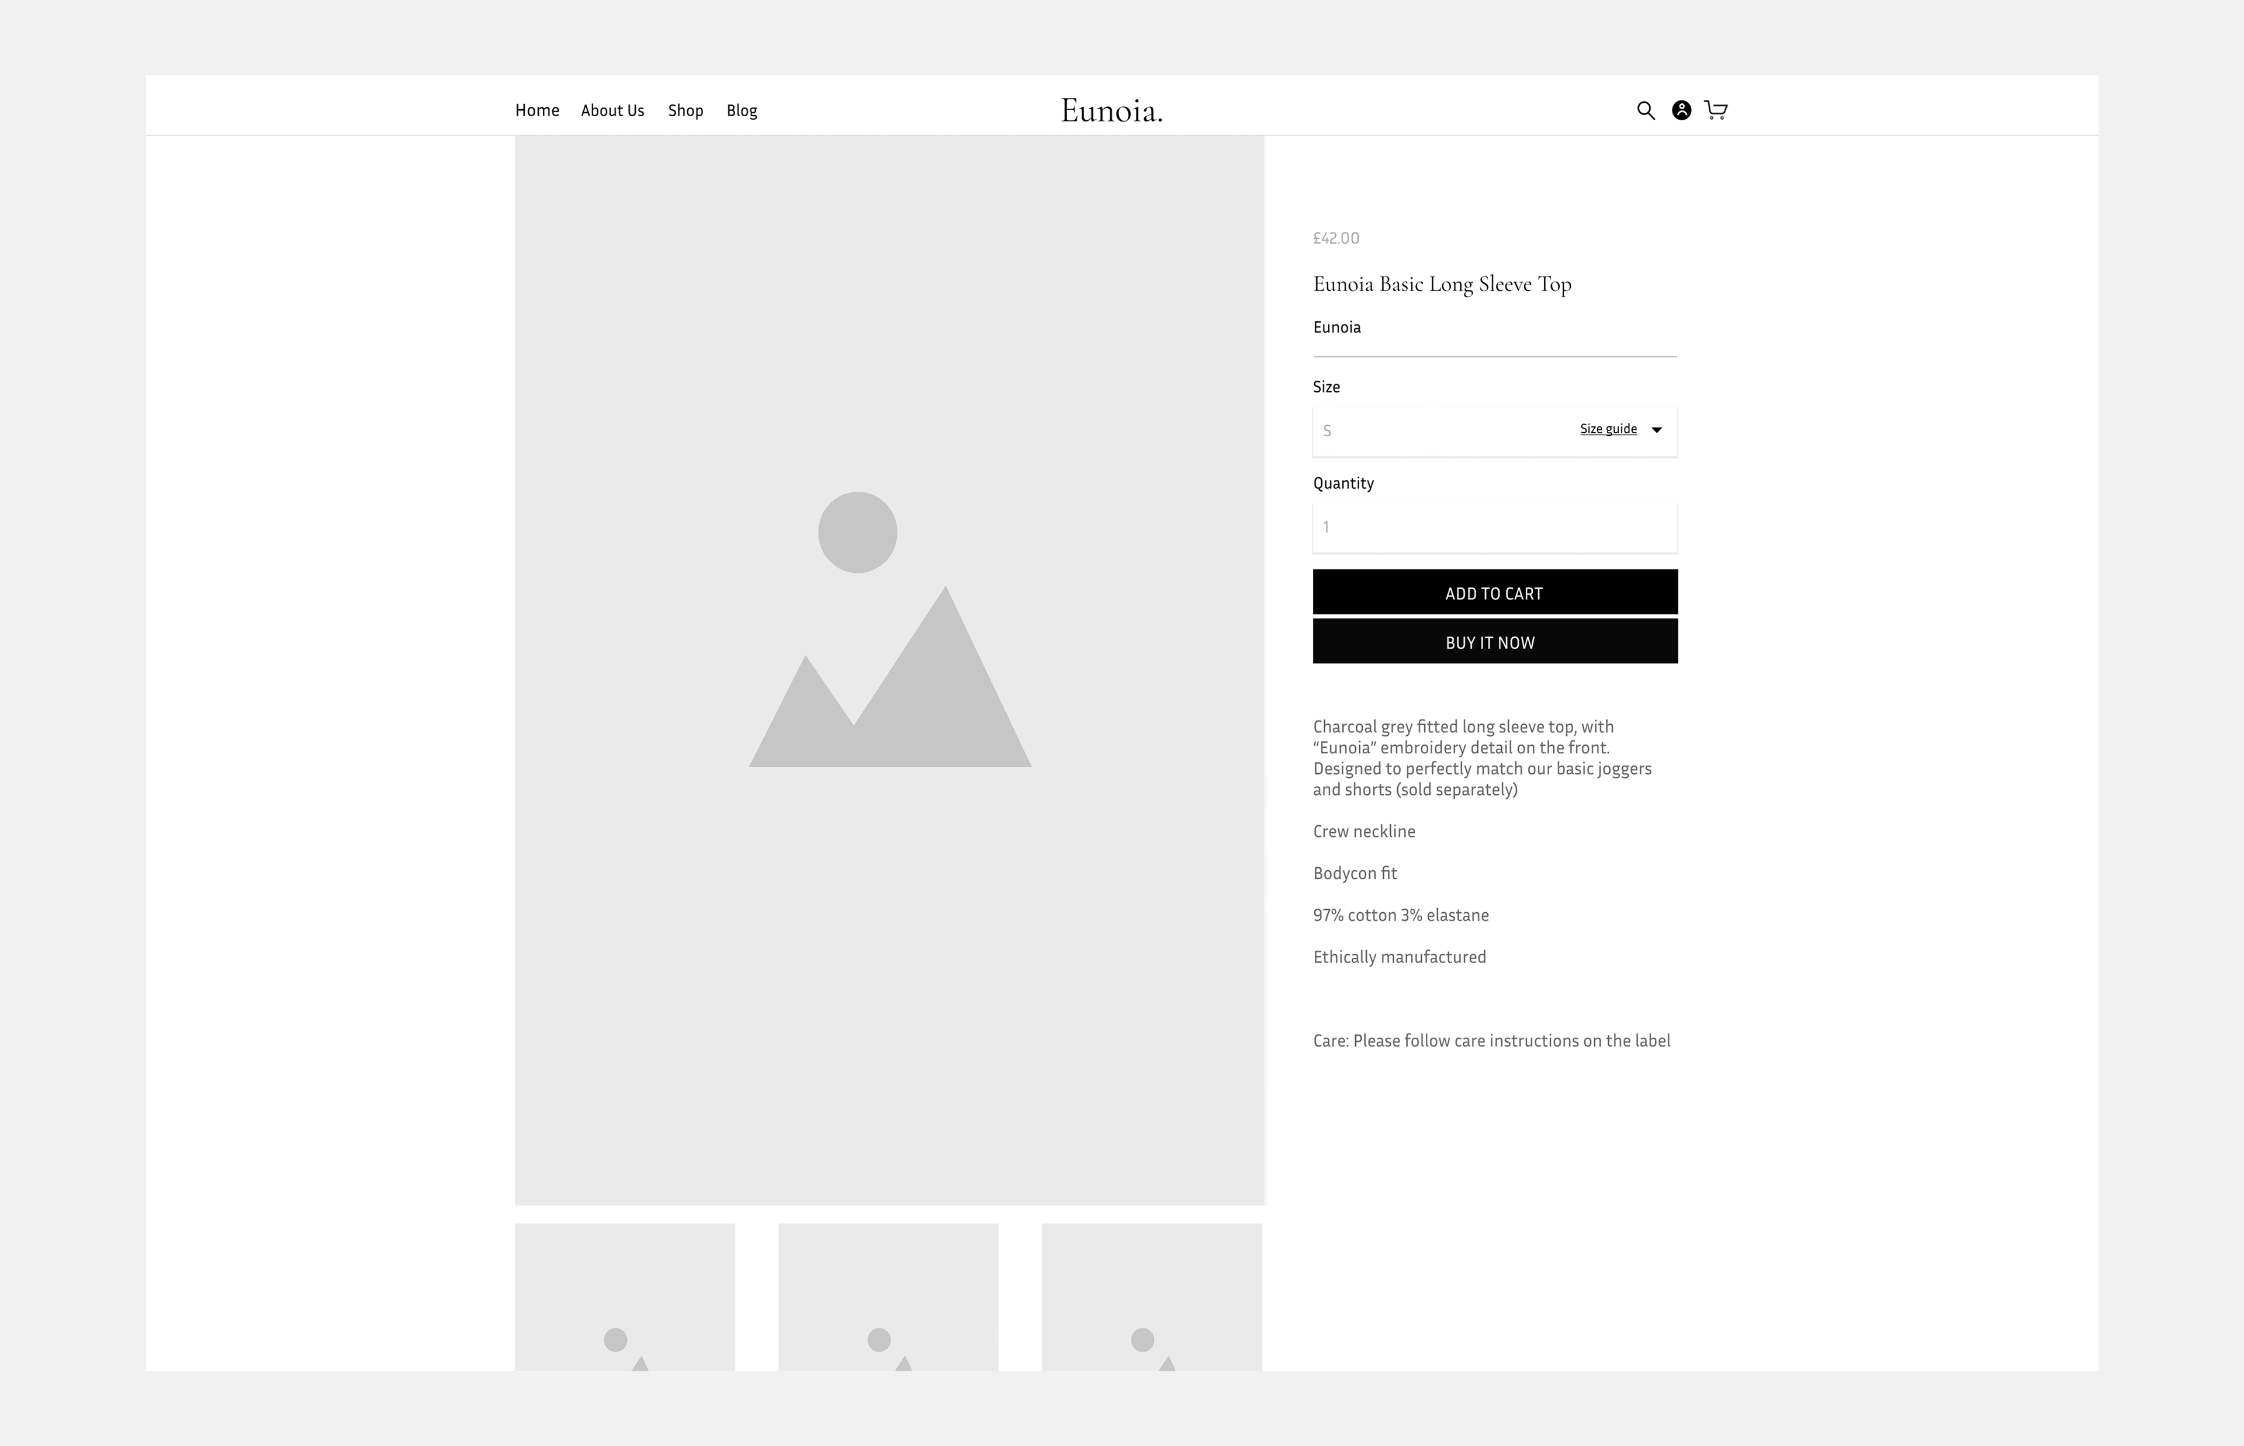This screenshot has width=2244, height=1446.
Task: Click the Quantity input field
Action: (x=1494, y=528)
